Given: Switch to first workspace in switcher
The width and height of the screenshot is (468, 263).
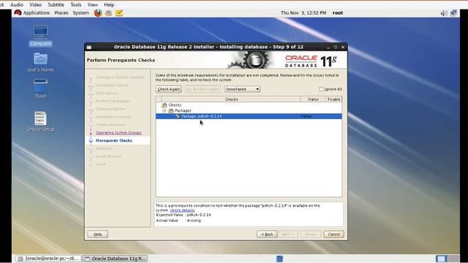Looking at the screenshot, I should (442, 259).
